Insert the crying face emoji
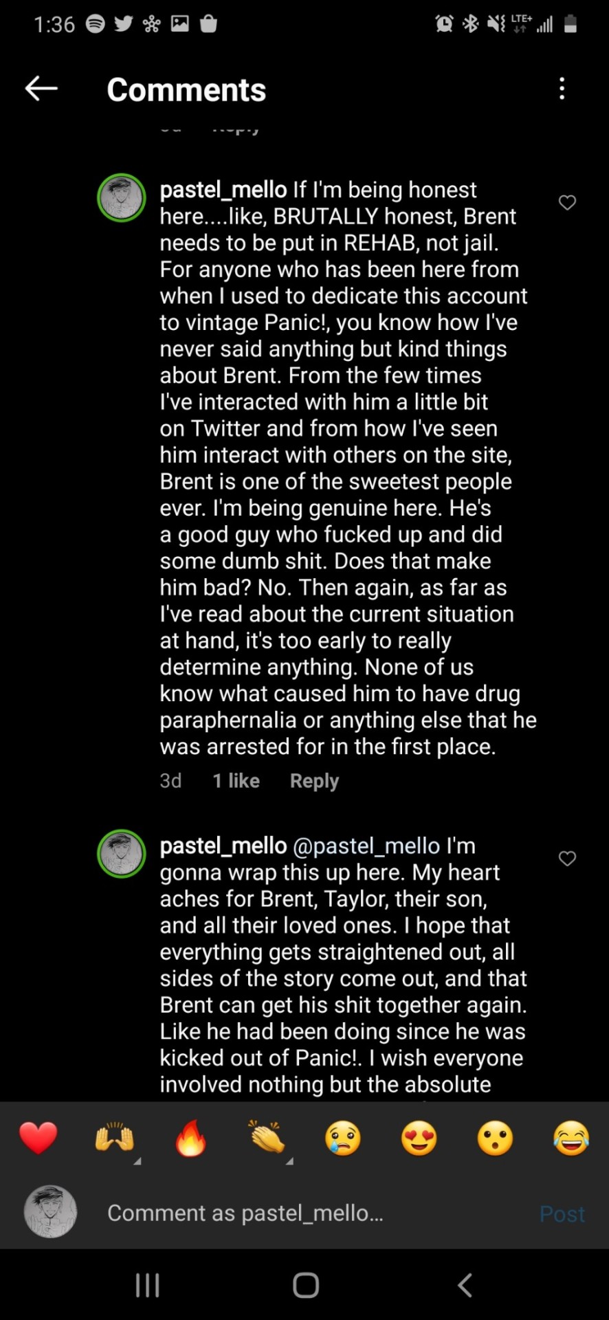Screen dimensions: 609x1320 (x=343, y=1138)
